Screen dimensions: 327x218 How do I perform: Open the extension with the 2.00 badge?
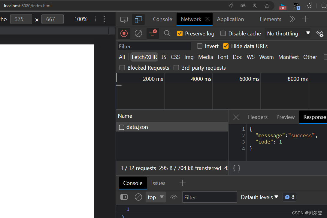point(283,7)
